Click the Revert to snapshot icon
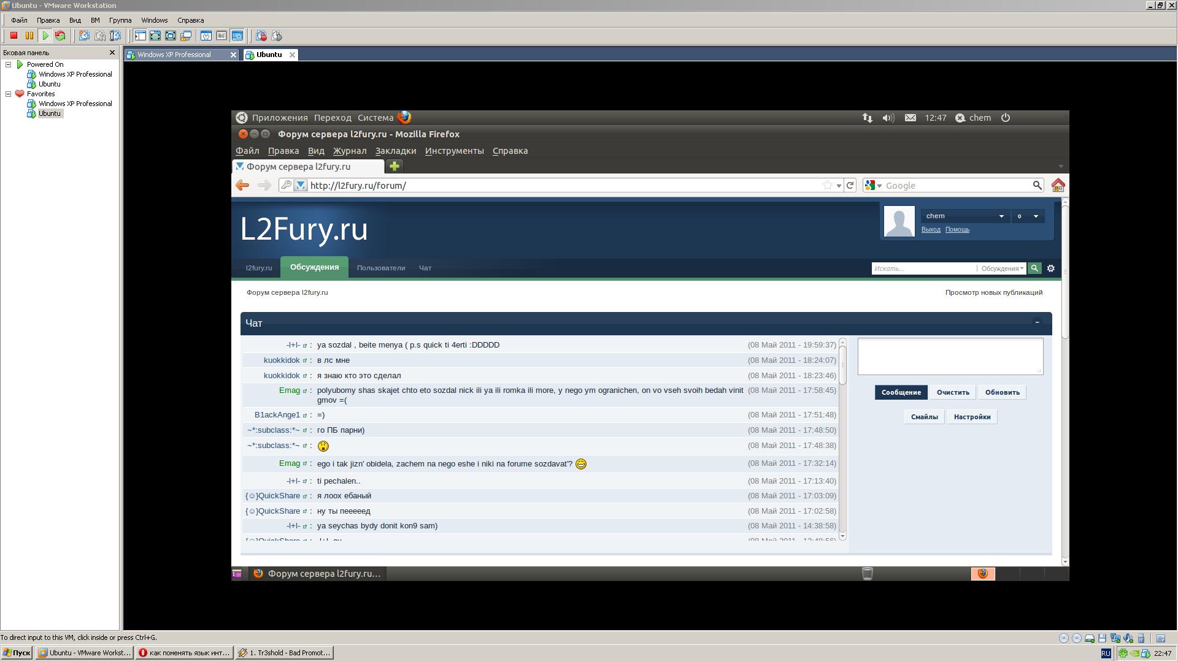The width and height of the screenshot is (1178, 662). coord(99,36)
